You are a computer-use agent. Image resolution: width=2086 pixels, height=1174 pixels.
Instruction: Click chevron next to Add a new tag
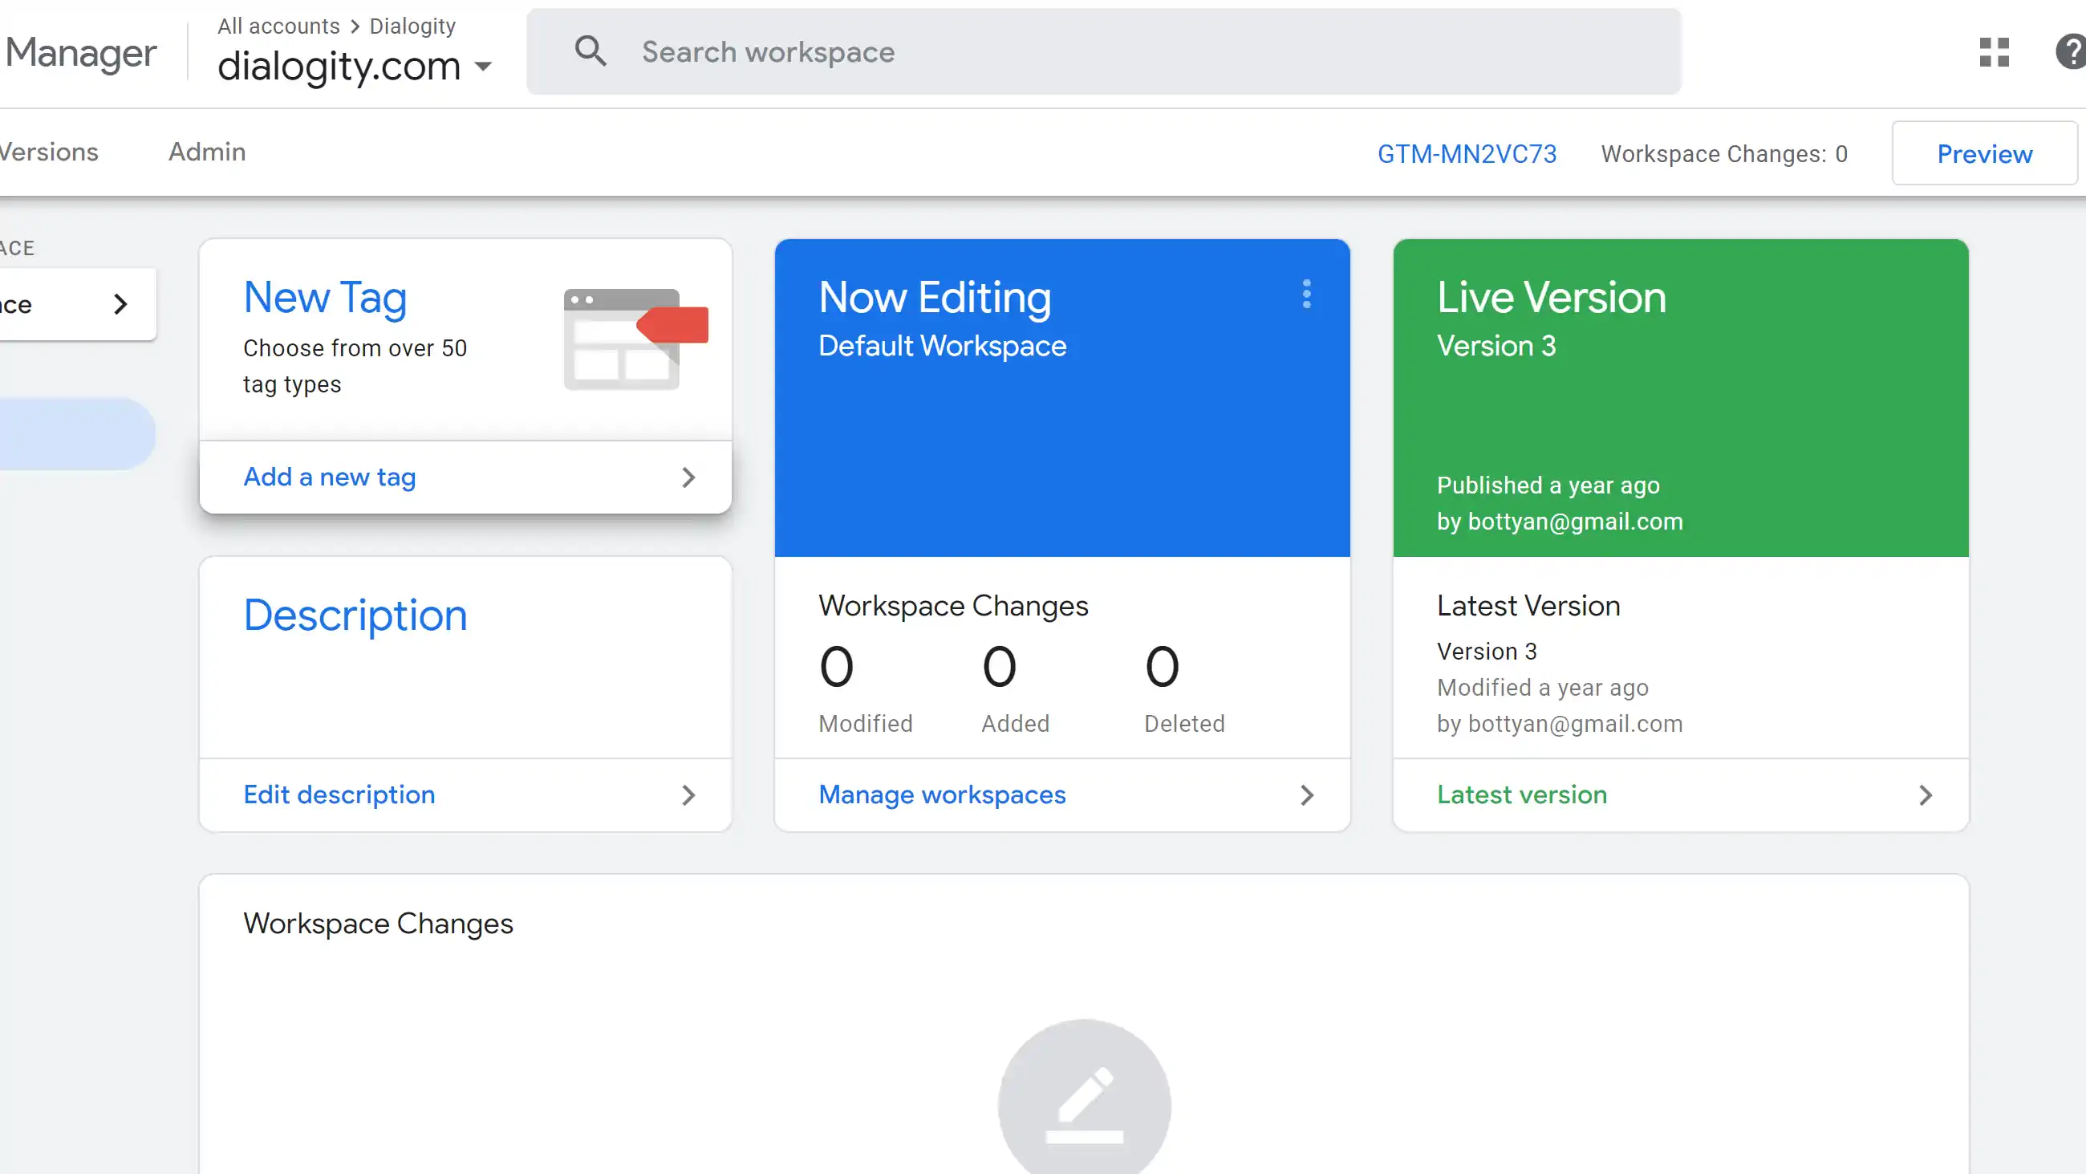[x=688, y=477]
